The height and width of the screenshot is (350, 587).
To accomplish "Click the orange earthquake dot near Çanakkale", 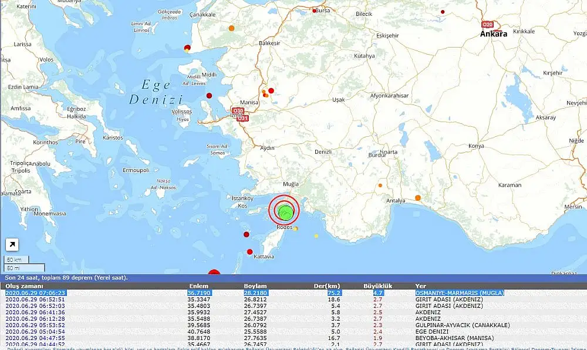I will point(232,28).
